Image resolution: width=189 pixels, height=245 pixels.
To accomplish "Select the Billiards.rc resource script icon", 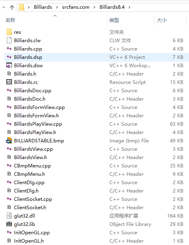I will pyautogui.click(x=9, y=82).
